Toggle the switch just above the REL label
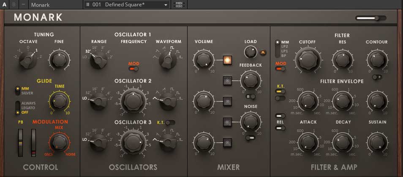The width and height of the screenshot is (403, 177). 280,116
